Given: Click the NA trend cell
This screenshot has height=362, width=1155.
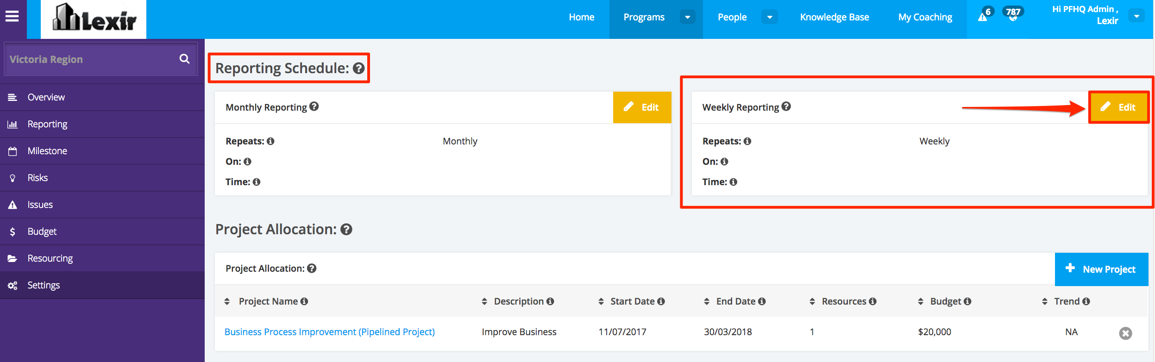Looking at the screenshot, I should 1071,332.
